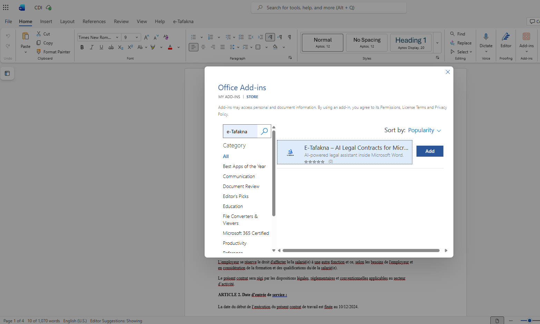Viewport: 540px width, 324px height.
Task: Decrease the paragraph indent
Action: [x=251, y=37]
